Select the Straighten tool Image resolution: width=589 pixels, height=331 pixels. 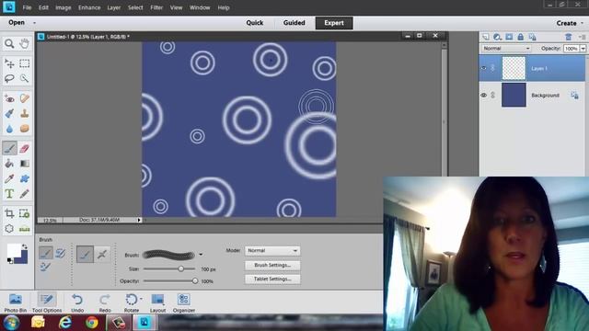coord(25,229)
